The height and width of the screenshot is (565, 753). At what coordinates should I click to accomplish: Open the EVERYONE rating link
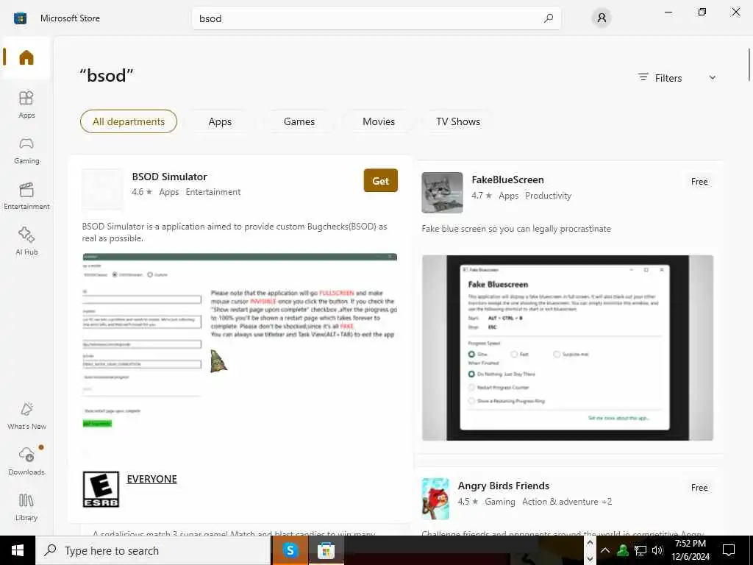pyautogui.click(x=151, y=479)
